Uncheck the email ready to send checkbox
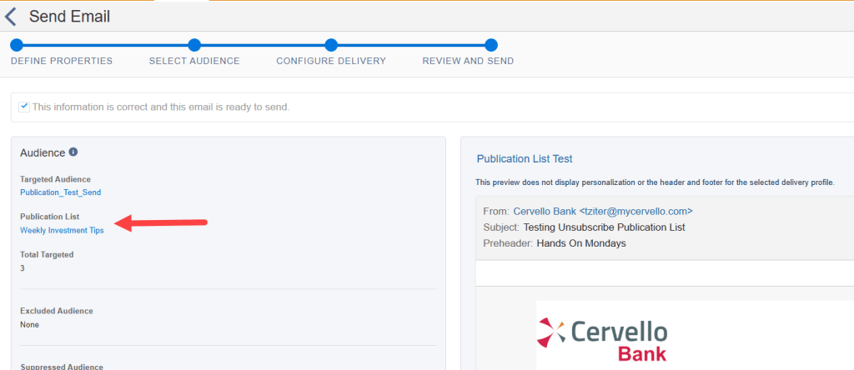This screenshot has width=854, height=370. coord(24,107)
